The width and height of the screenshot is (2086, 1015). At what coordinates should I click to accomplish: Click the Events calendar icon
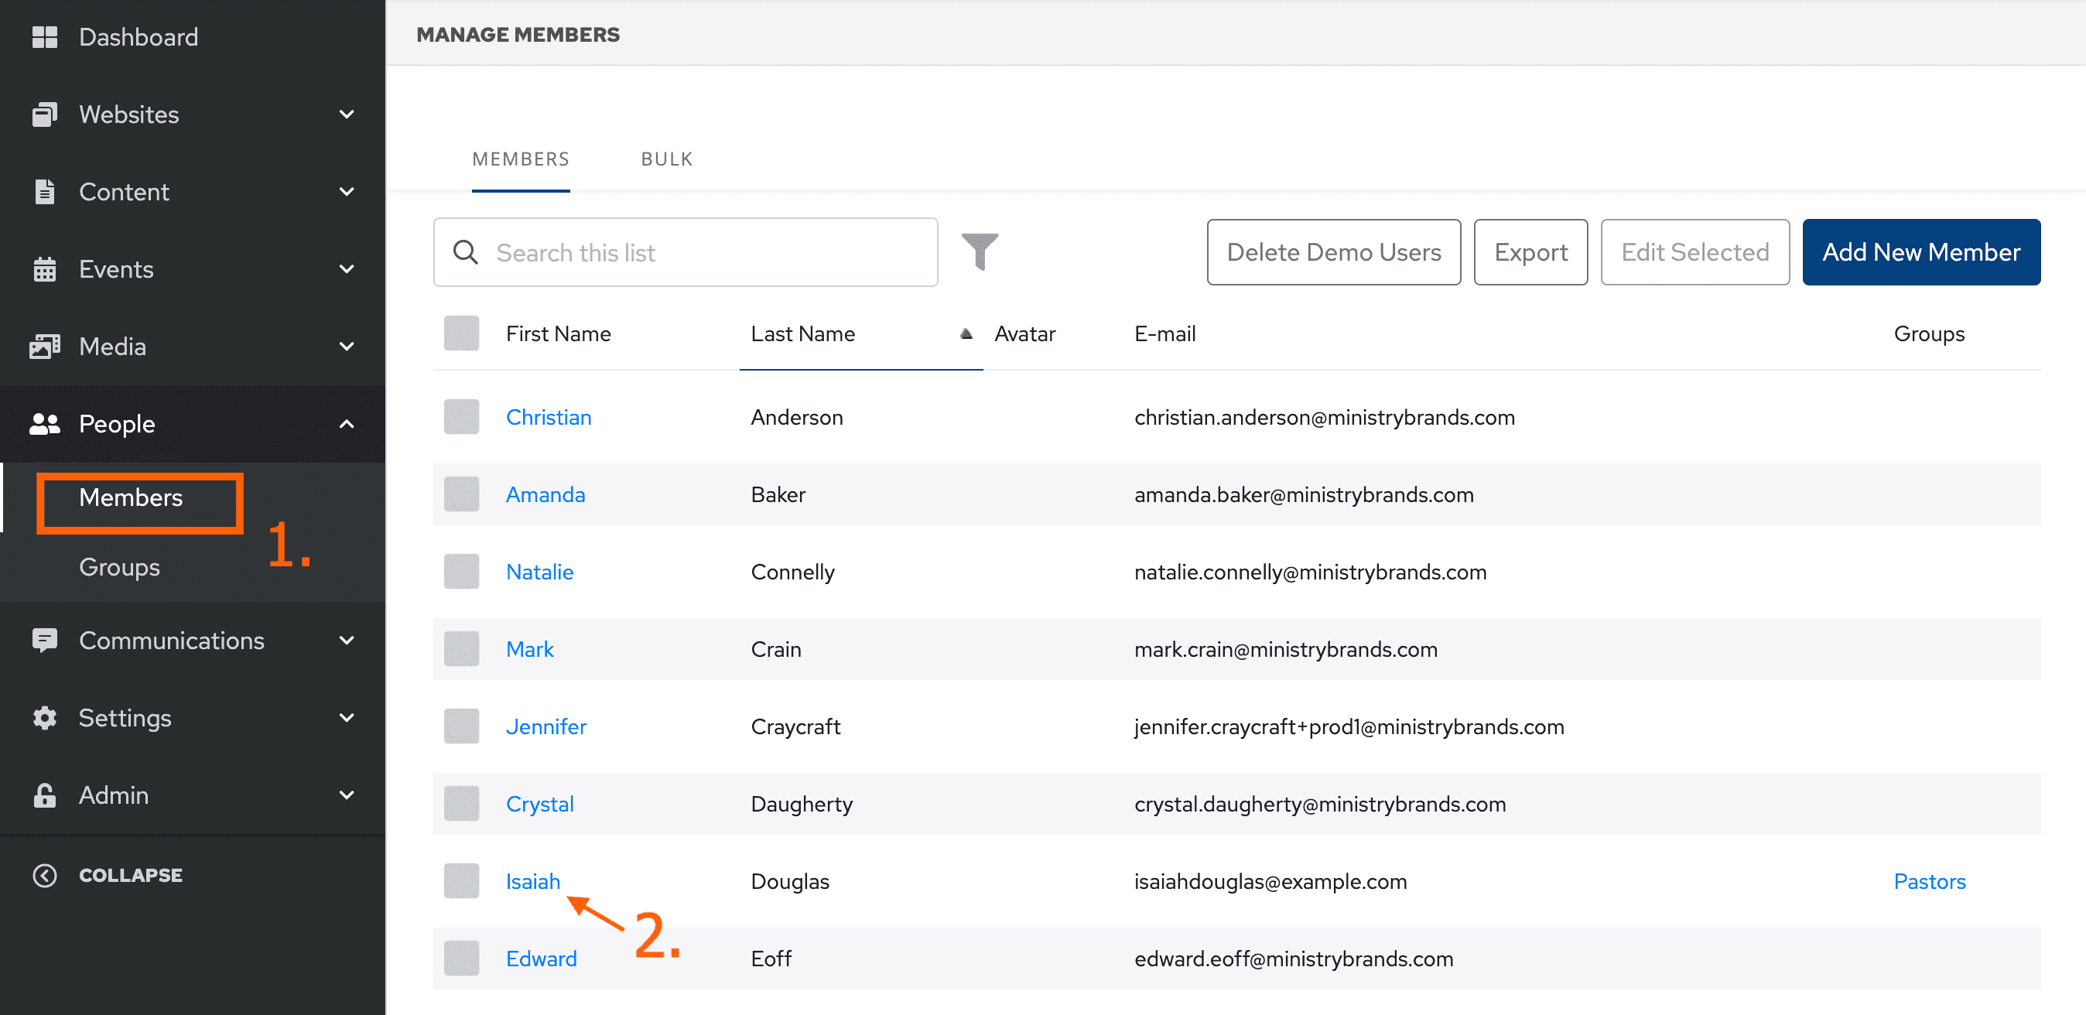45,269
